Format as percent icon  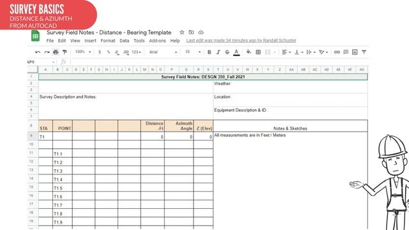(x=109, y=52)
